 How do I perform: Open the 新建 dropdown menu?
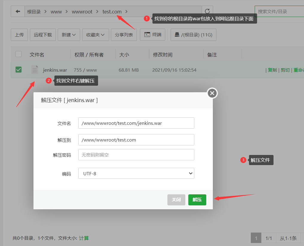(x=69, y=35)
